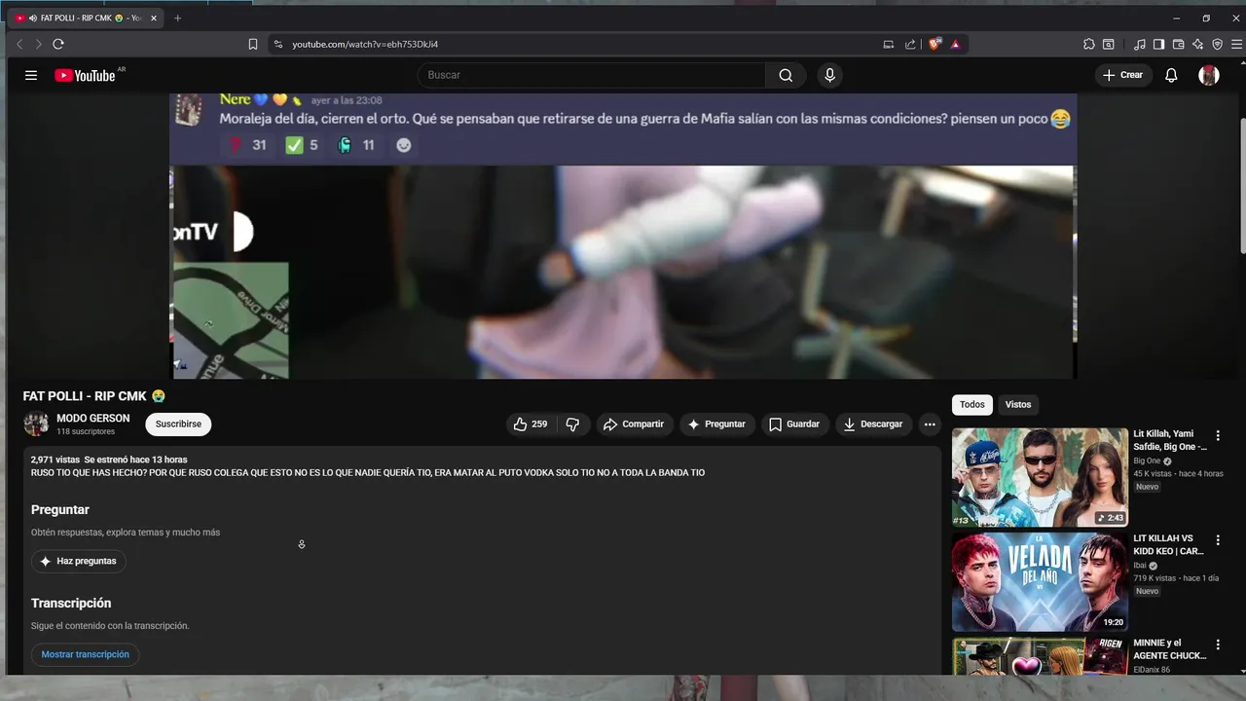The height and width of the screenshot is (701, 1246).
Task: Open the account avatar menu
Action: 1209,75
